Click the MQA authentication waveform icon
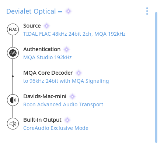This screenshot has width=164, height=149. [13, 53]
